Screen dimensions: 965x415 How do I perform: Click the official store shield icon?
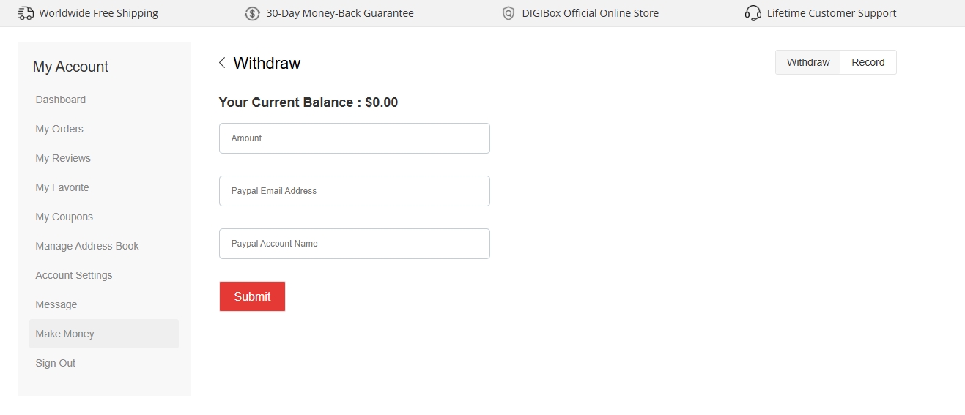pyautogui.click(x=509, y=13)
